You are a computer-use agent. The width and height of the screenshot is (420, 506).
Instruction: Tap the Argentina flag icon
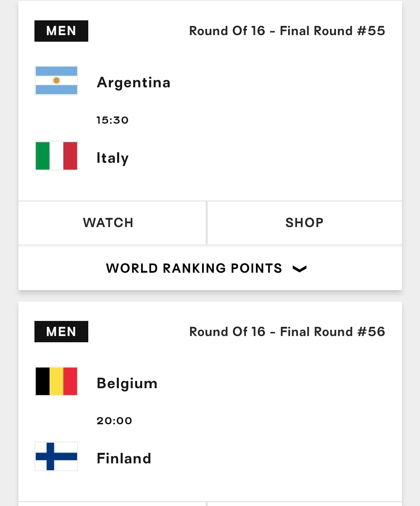56,80
